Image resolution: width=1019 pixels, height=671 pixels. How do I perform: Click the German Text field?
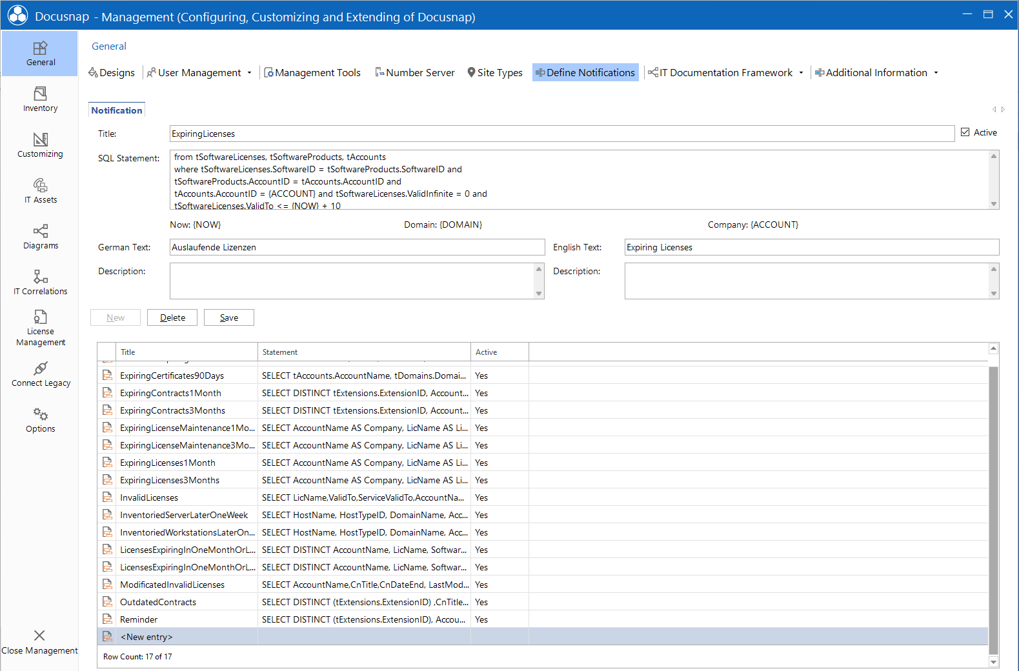coord(358,247)
